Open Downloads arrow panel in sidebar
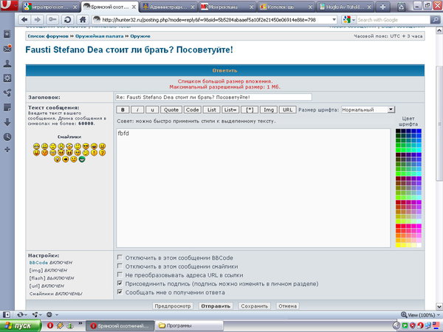This screenshot has width=443, height=332. click(7, 122)
